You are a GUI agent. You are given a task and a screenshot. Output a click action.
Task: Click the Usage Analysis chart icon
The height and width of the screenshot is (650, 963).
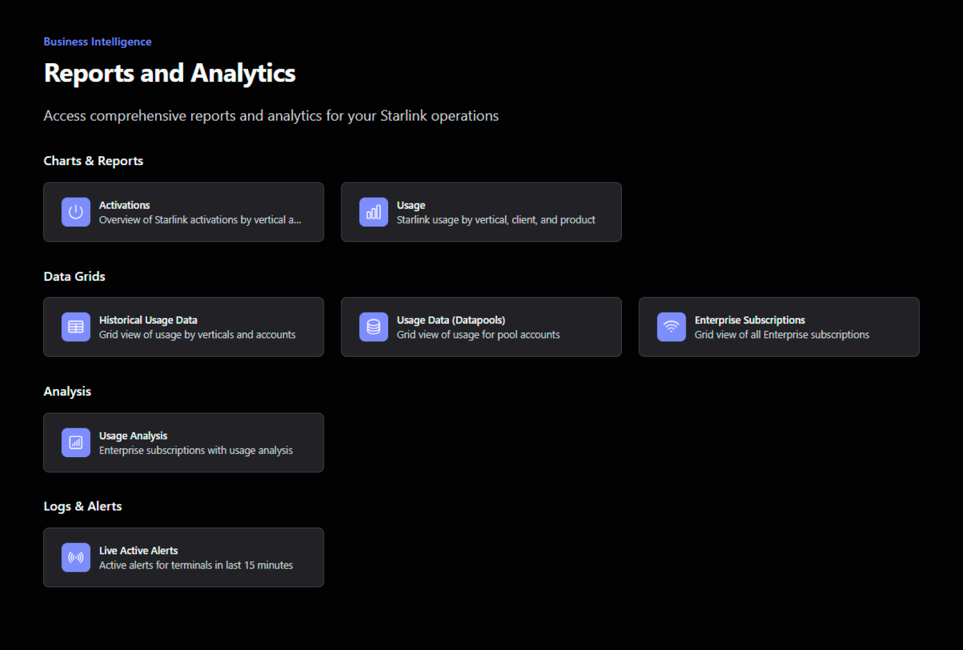coord(76,443)
